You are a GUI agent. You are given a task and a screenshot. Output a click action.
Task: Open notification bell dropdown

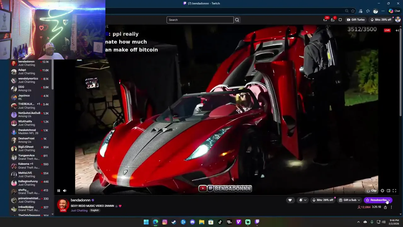pyautogui.click(x=302, y=200)
